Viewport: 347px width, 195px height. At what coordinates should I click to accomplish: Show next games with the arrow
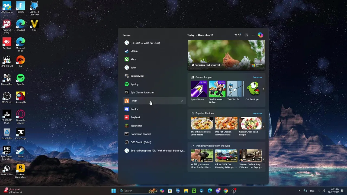tap(264, 89)
